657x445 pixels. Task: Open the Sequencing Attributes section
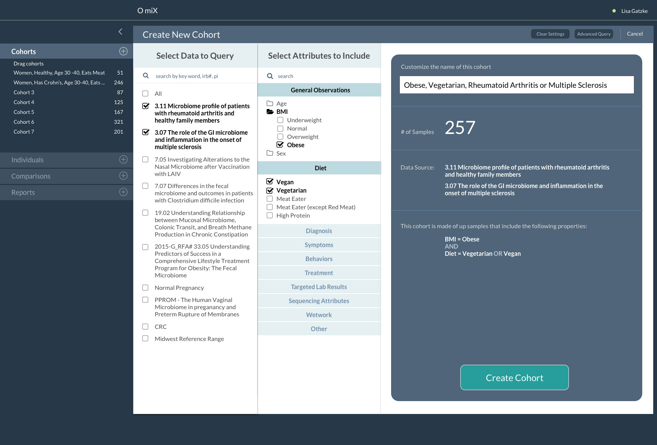pos(319,301)
